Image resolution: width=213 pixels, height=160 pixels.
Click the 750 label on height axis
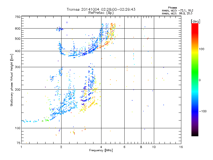pos(18,17)
